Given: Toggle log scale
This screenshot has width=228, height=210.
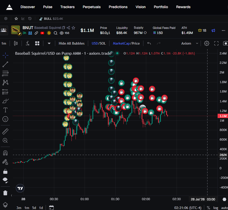Looking at the screenshot, I should point(216,208).
